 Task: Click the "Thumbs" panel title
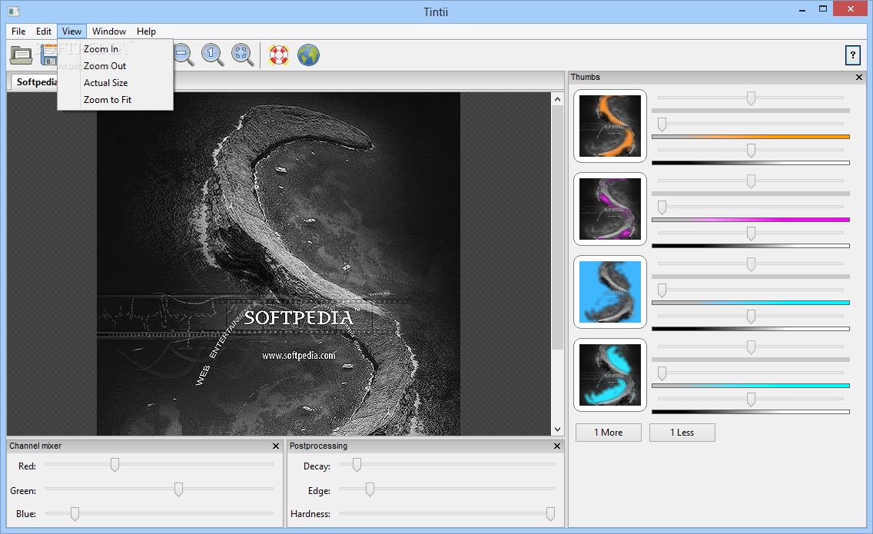(x=585, y=78)
